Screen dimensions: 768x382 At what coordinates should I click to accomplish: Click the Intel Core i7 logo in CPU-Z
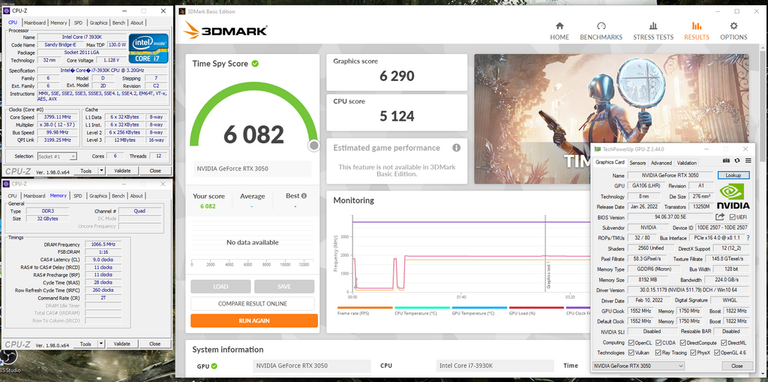(x=148, y=48)
